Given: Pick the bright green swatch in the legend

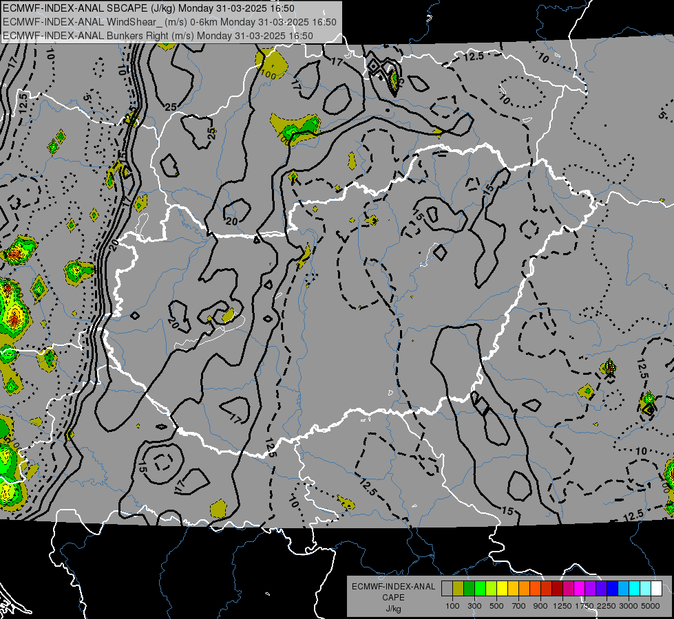Looking at the screenshot, I should (480, 588).
